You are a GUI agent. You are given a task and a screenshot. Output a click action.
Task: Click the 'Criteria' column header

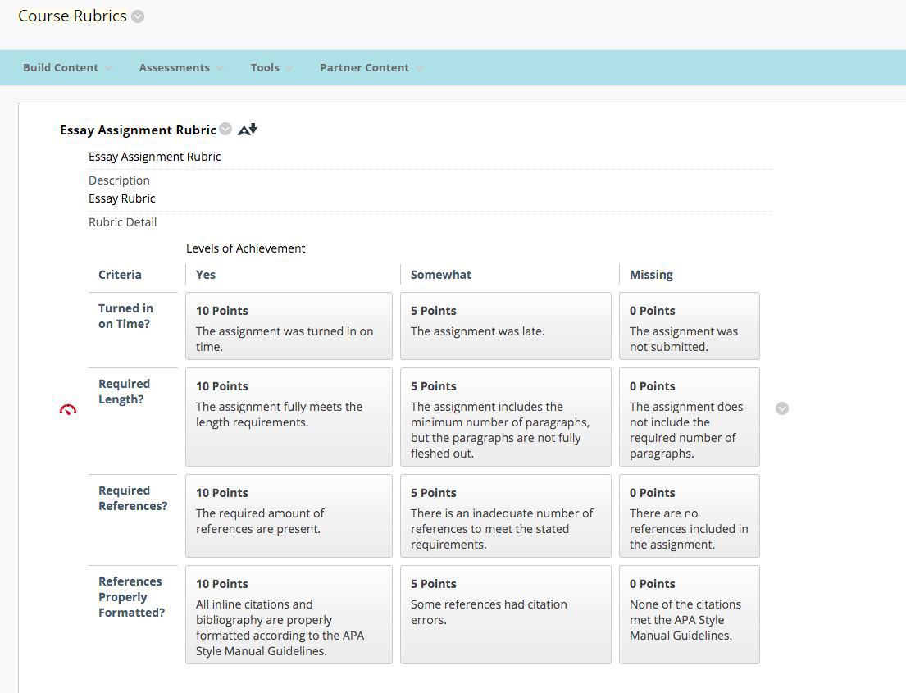pos(120,275)
